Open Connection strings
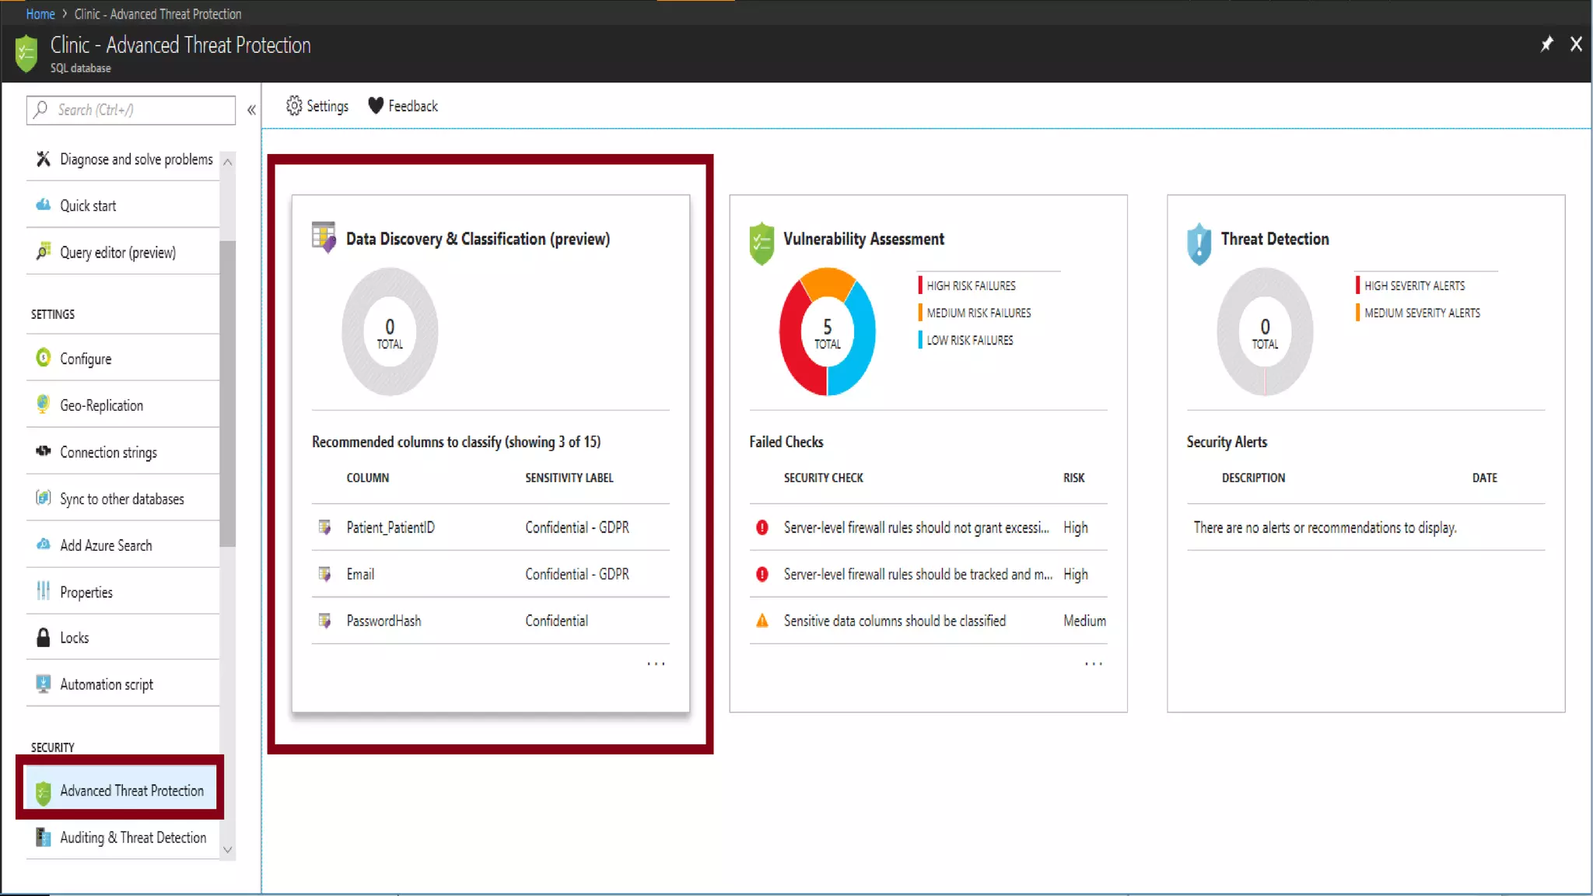 pos(123,452)
